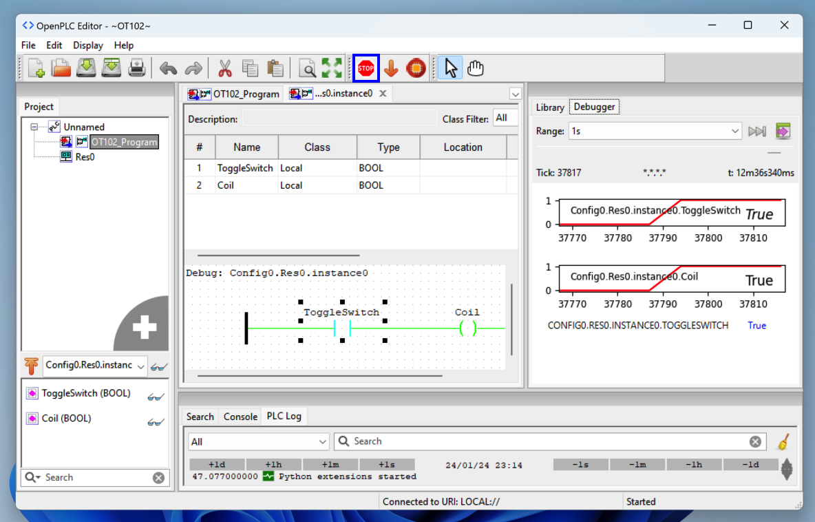This screenshot has height=522, width=815.
Task: Open the Config0.Res0.instance selector dropdown
Action: click(95, 365)
